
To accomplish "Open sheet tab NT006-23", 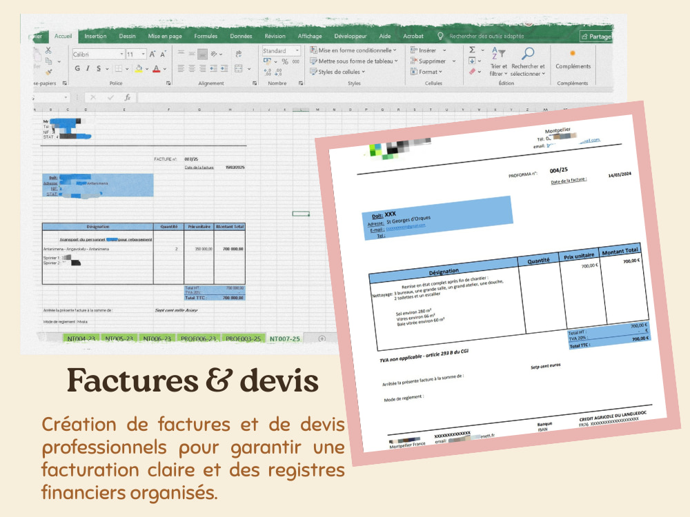I will (157, 338).
